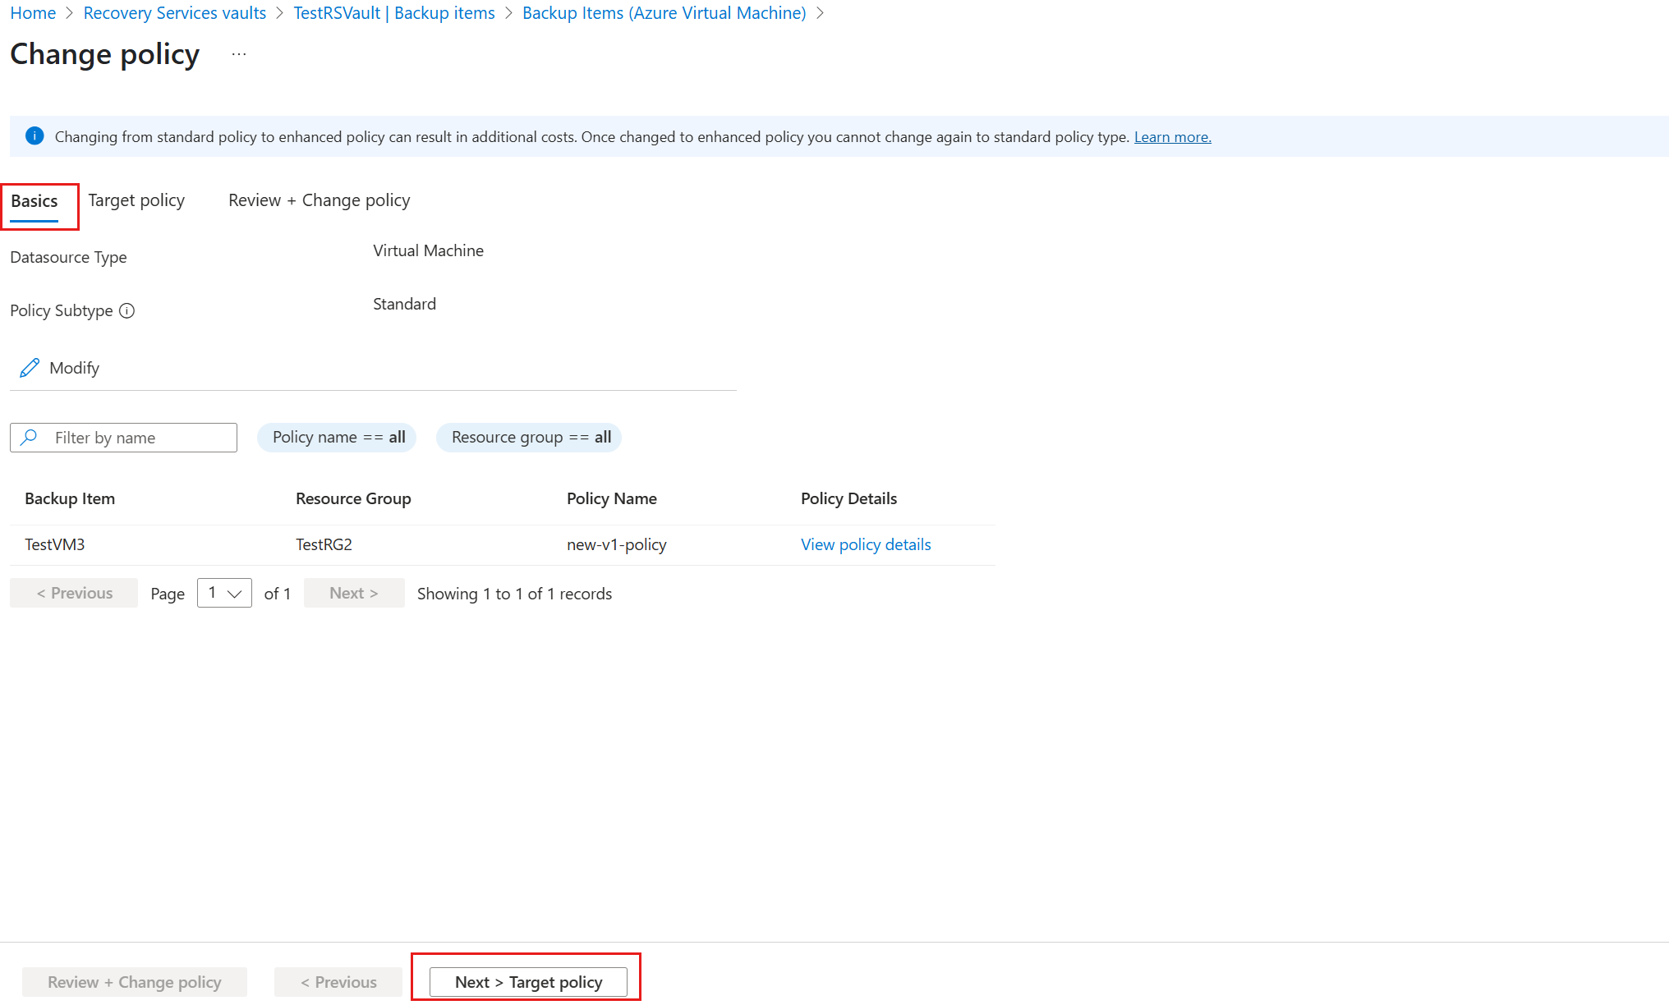The height and width of the screenshot is (1005, 1669).
Task: Open the Policy name filter pill
Action: pyautogui.click(x=338, y=438)
